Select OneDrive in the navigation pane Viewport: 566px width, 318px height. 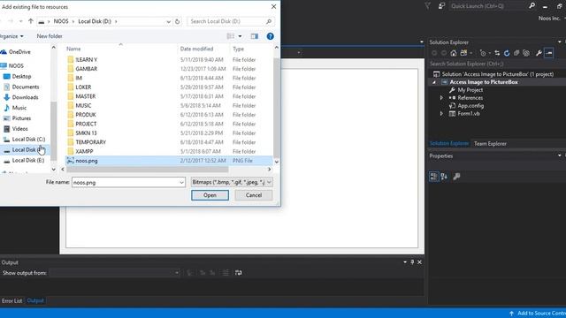tap(19, 52)
